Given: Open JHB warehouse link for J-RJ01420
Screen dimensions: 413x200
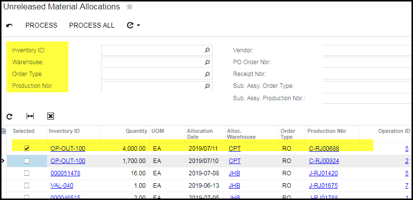Looking at the screenshot, I should click(x=234, y=173).
